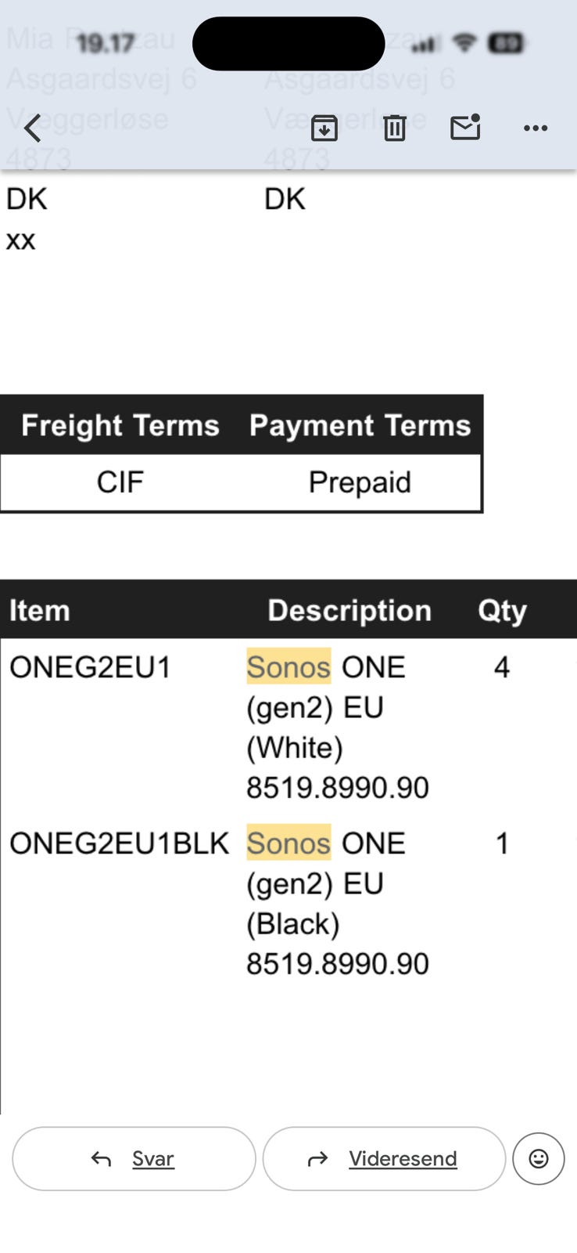This screenshot has height=1253, width=577.
Task: Tap the CIF freight terms value
Action: click(x=120, y=482)
